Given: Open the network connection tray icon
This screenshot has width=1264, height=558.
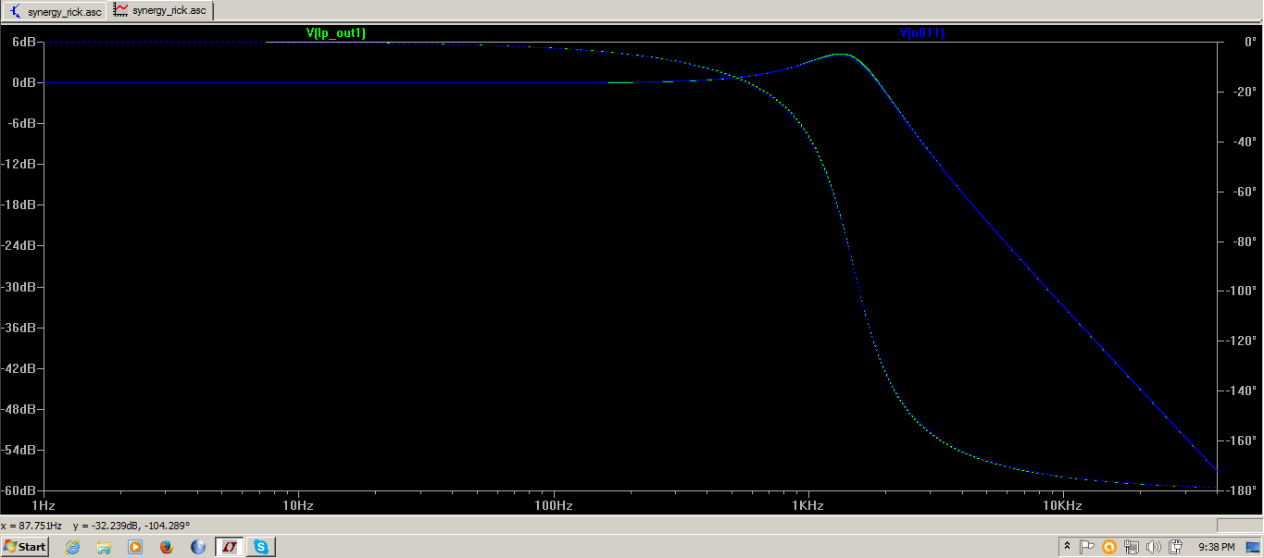Looking at the screenshot, I should click(1132, 547).
